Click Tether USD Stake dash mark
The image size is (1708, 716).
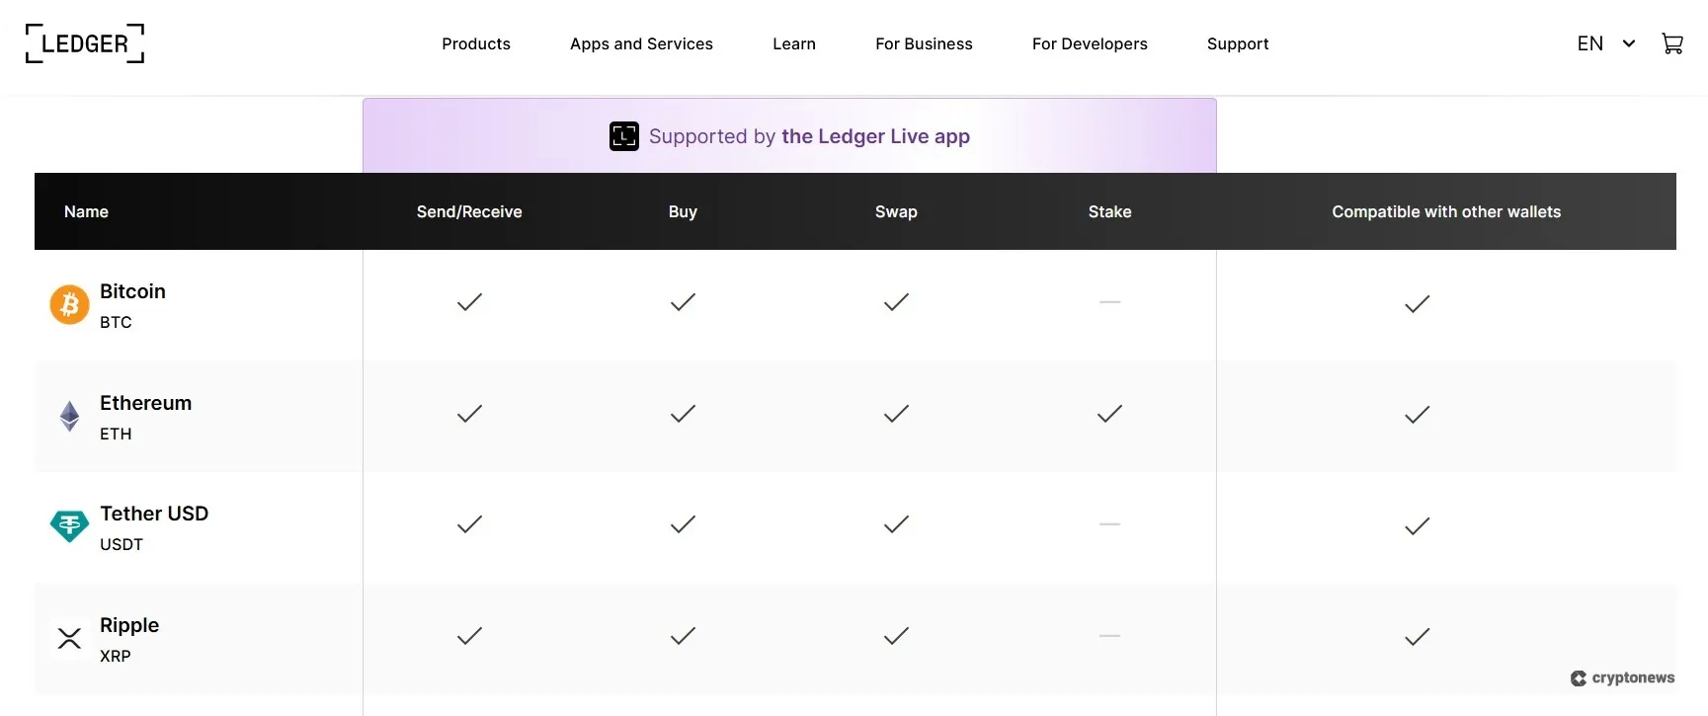[x=1109, y=524]
